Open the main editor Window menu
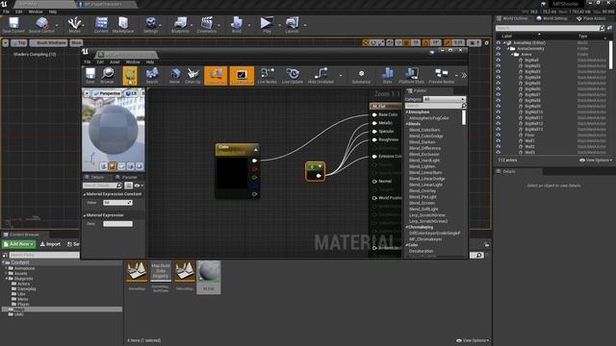Screen dimensions: 616x346 tap(36, 12)
